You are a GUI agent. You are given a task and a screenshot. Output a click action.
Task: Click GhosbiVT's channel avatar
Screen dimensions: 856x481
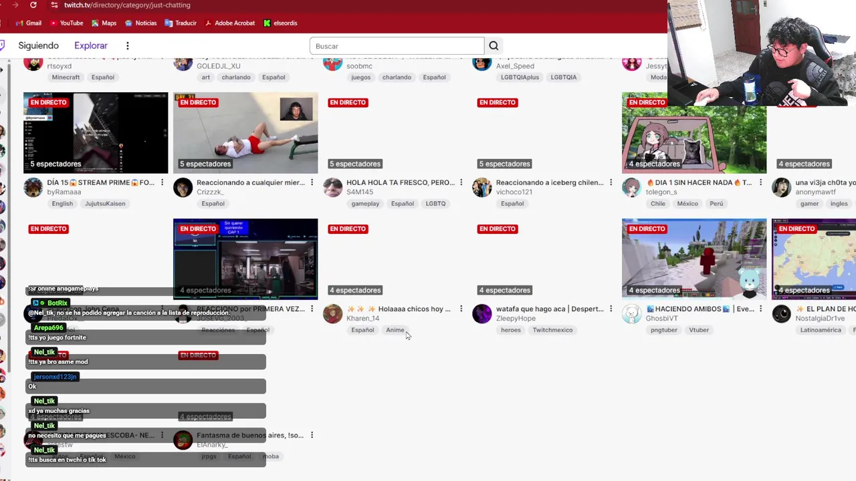click(631, 314)
